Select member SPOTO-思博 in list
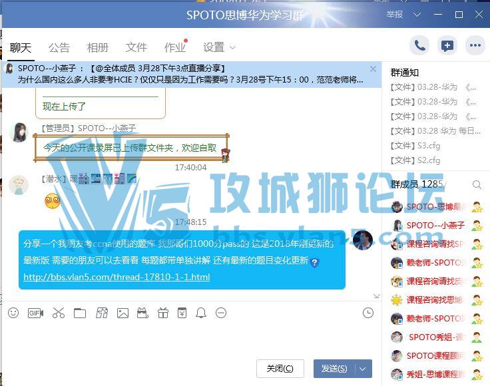 click(437, 207)
